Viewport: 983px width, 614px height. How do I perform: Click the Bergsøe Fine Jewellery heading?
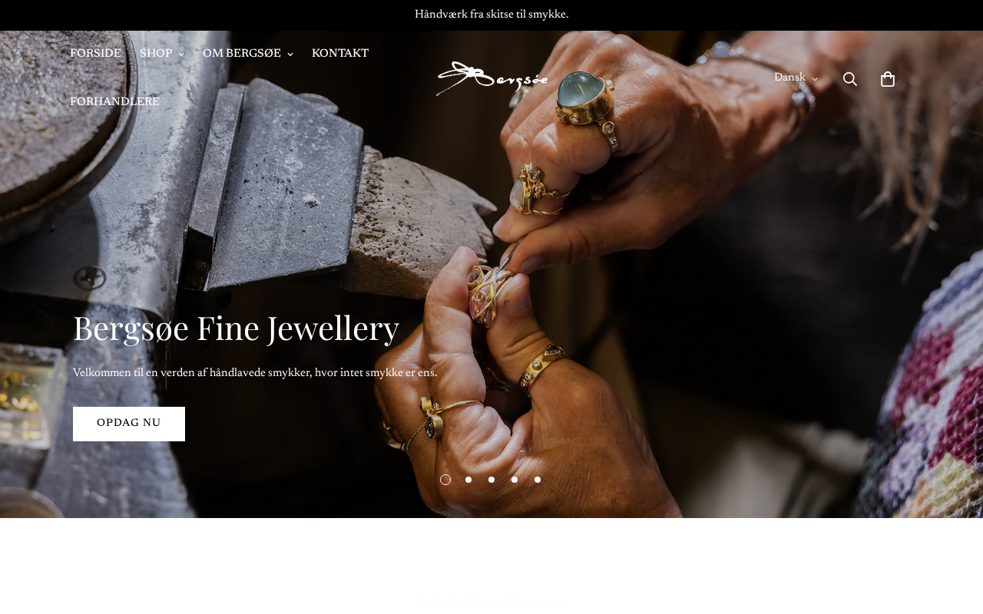pos(236,328)
